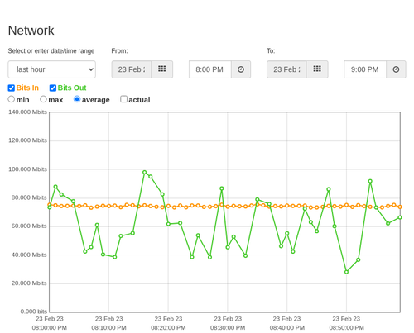Click the lowest Bits Out point near 08:50 PM
The height and width of the screenshot is (333, 414).
(x=346, y=272)
